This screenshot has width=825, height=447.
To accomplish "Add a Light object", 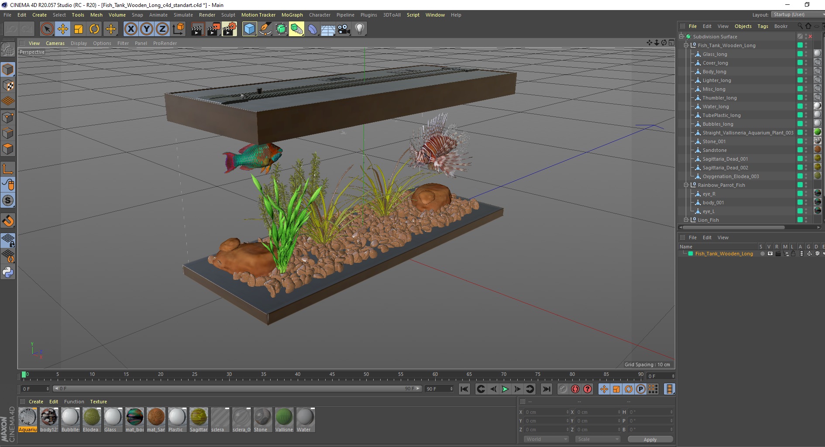I will click(359, 29).
